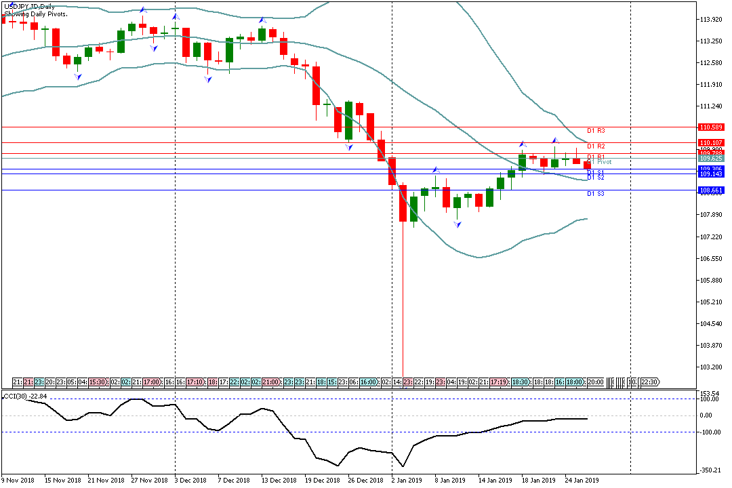Click the teal 18:30 event marker
The width and height of the screenshot is (732, 488).
(x=521, y=382)
